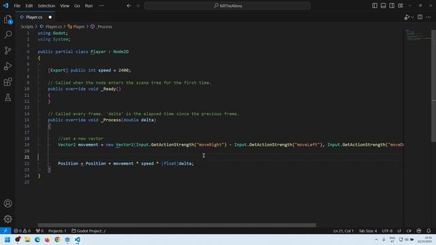436x245 pixels.
Task: Close Player.cs tab via unsaved dot
Action: point(50,17)
